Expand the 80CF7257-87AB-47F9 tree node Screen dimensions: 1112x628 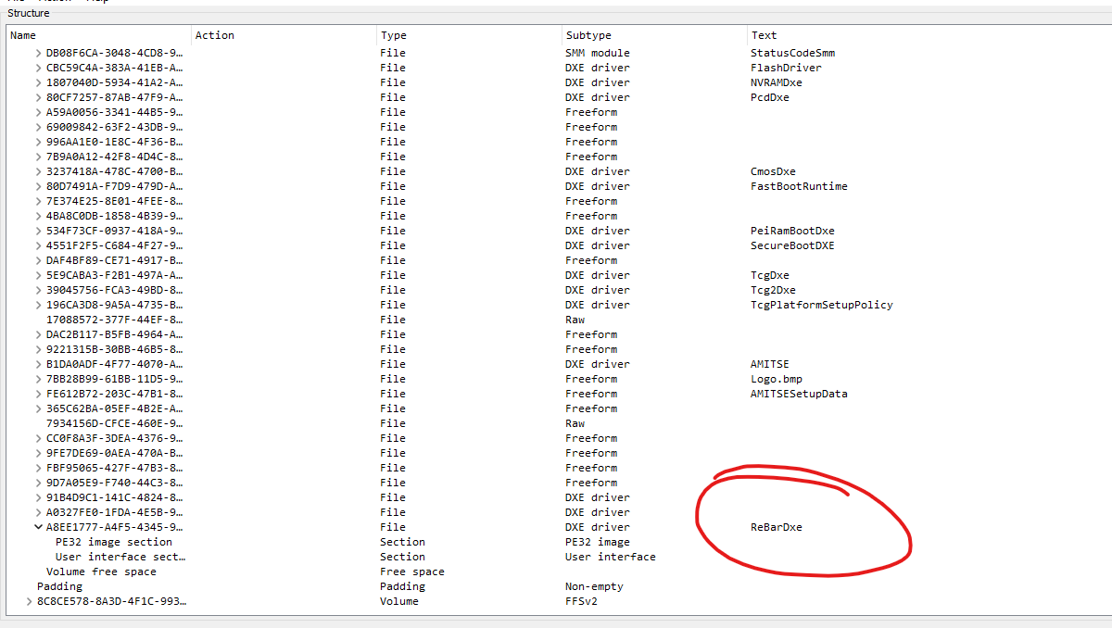click(x=38, y=97)
